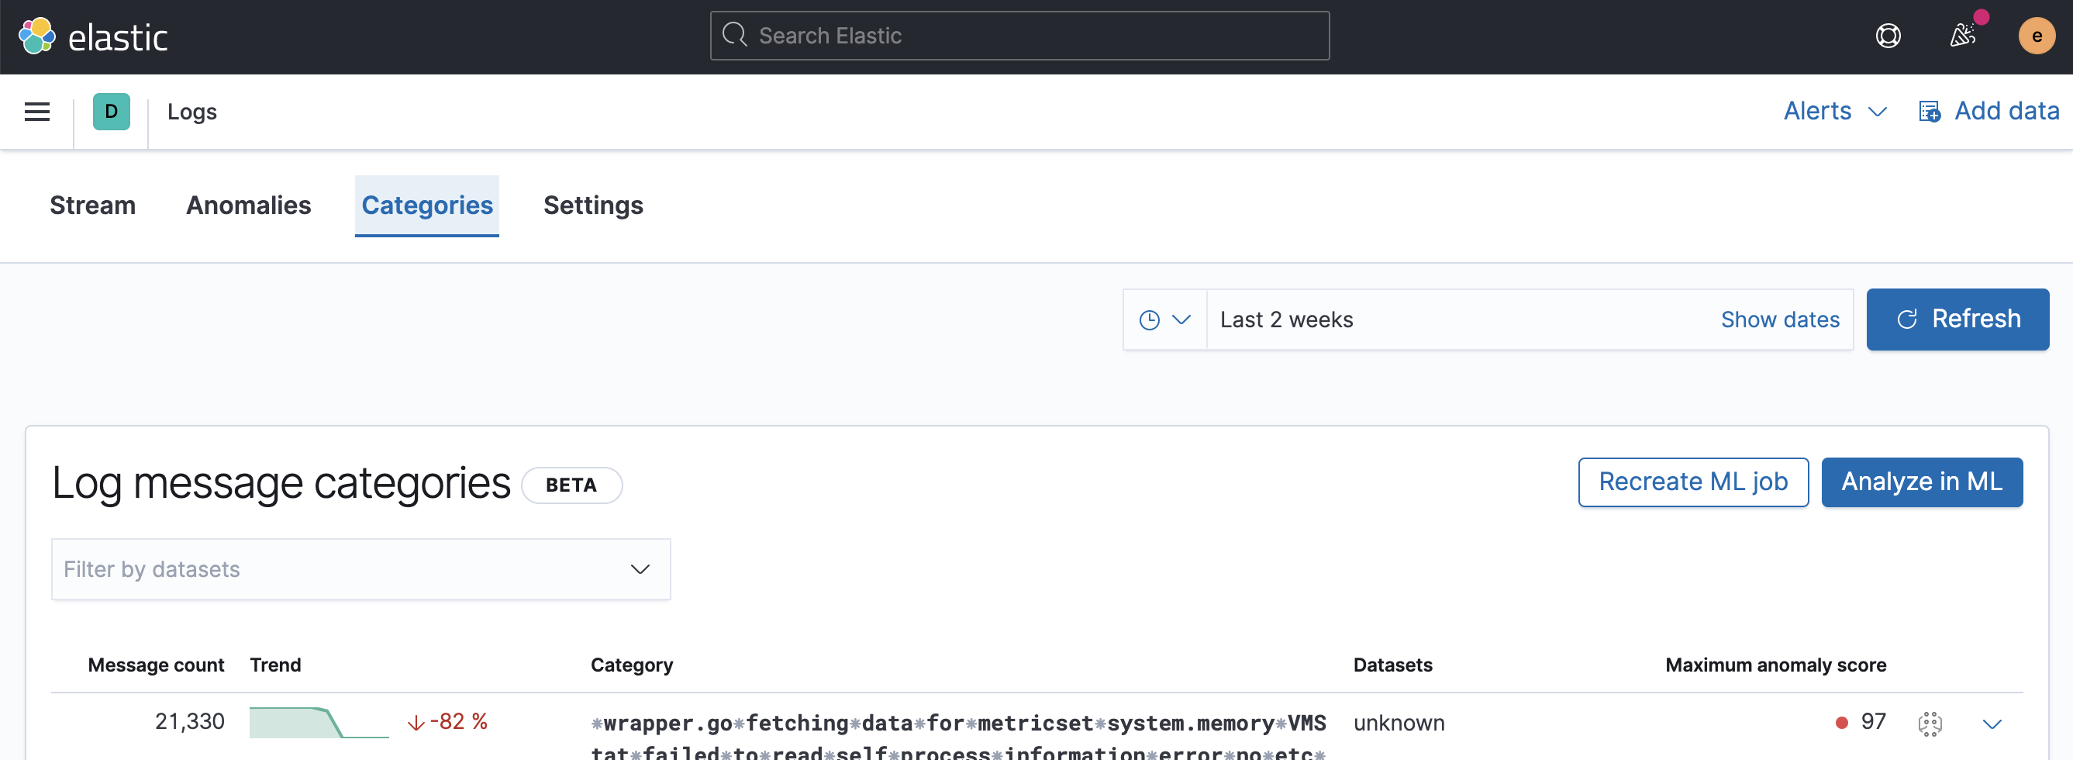The image size is (2073, 760).
Task: Open the Settings tab
Action: pos(593,206)
